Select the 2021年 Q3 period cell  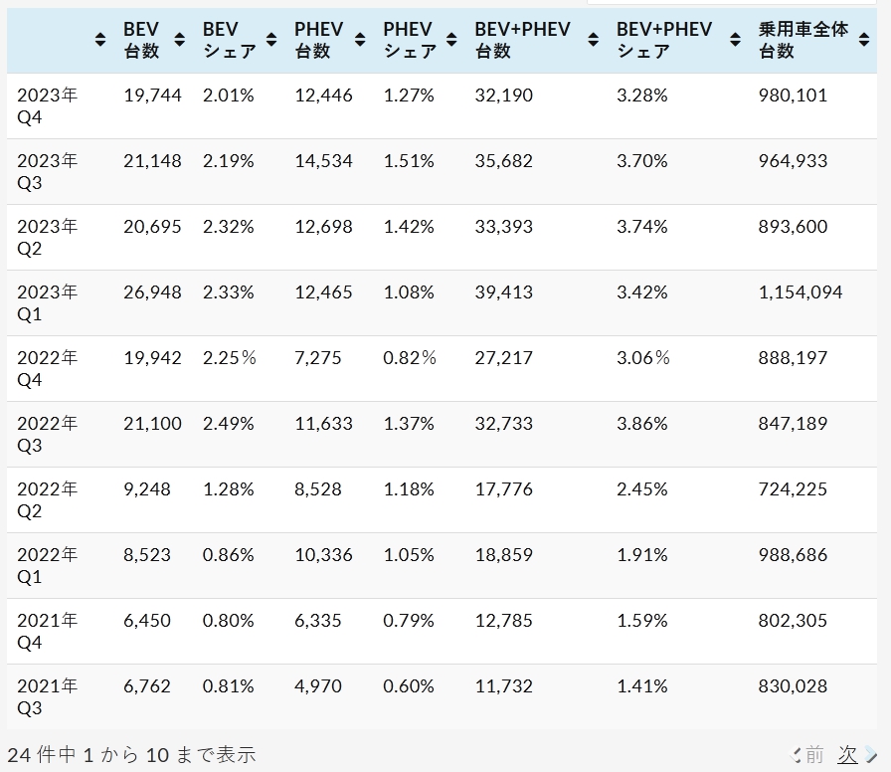(x=47, y=697)
